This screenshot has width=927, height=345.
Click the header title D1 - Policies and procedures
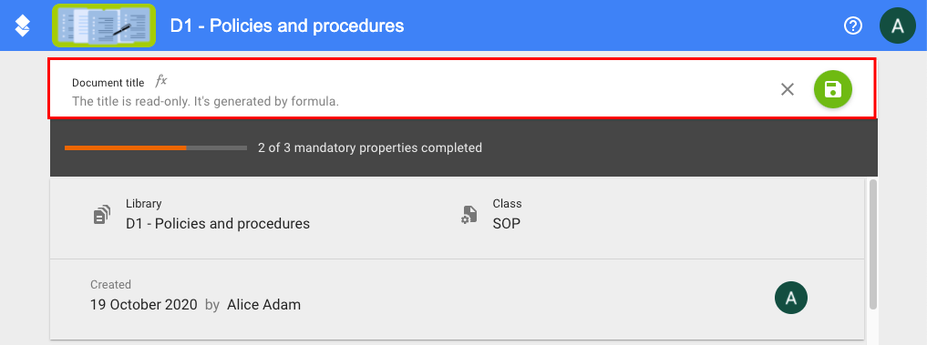(287, 26)
